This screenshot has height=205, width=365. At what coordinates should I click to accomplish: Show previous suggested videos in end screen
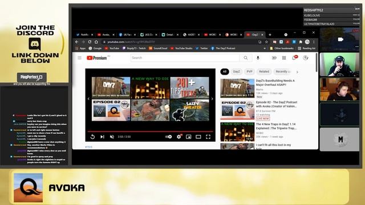88,99
